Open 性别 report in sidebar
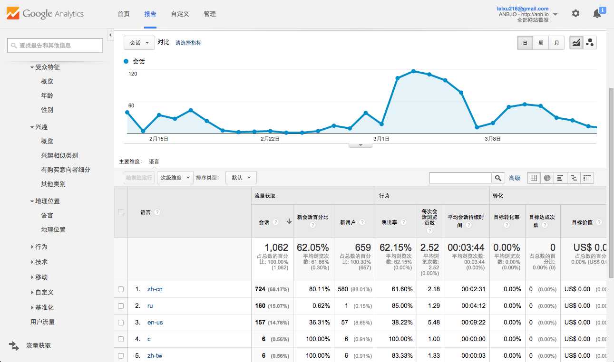 point(47,110)
